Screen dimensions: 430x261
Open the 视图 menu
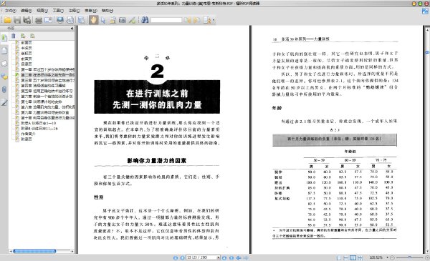pos(42,11)
